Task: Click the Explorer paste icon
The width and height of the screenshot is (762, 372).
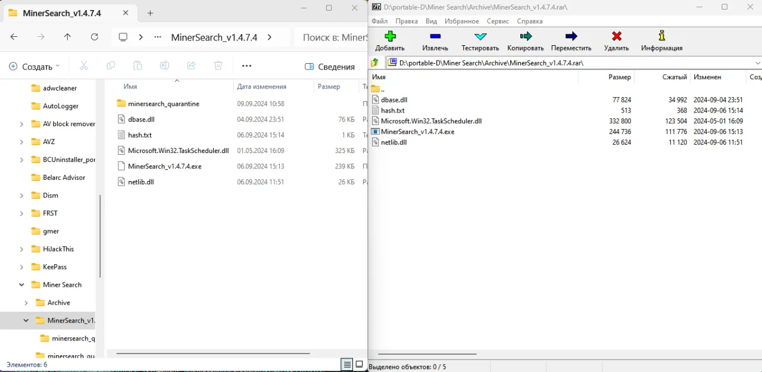Action: (x=138, y=66)
